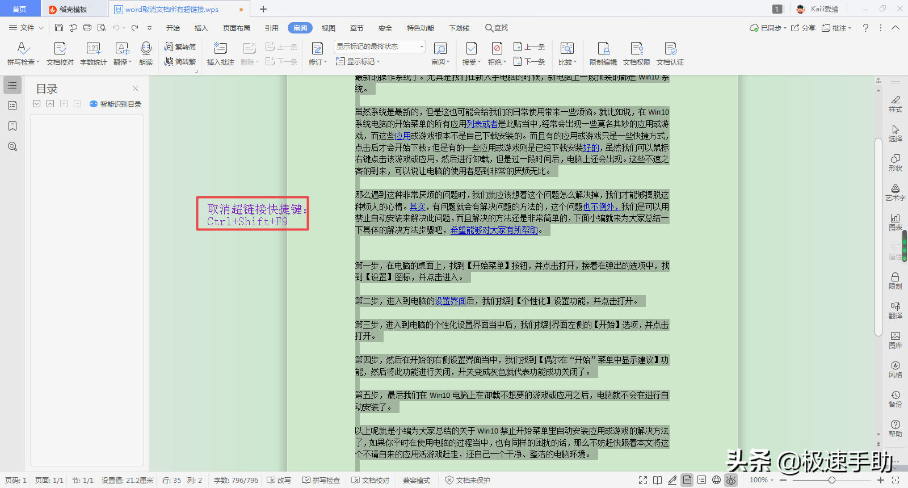Insert a comment (插入批注)
The height and width of the screenshot is (488, 908).
(x=220, y=54)
